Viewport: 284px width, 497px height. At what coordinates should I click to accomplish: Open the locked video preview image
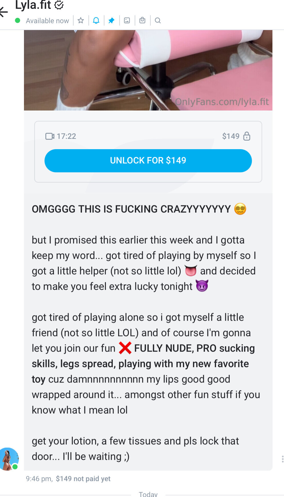pyautogui.click(x=148, y=70)
